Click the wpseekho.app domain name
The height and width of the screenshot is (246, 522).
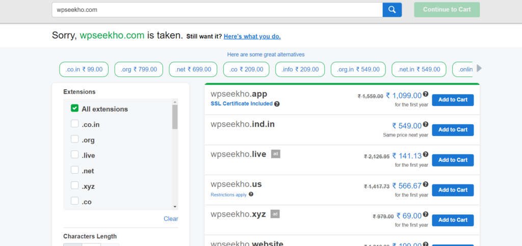pos(239,94)
